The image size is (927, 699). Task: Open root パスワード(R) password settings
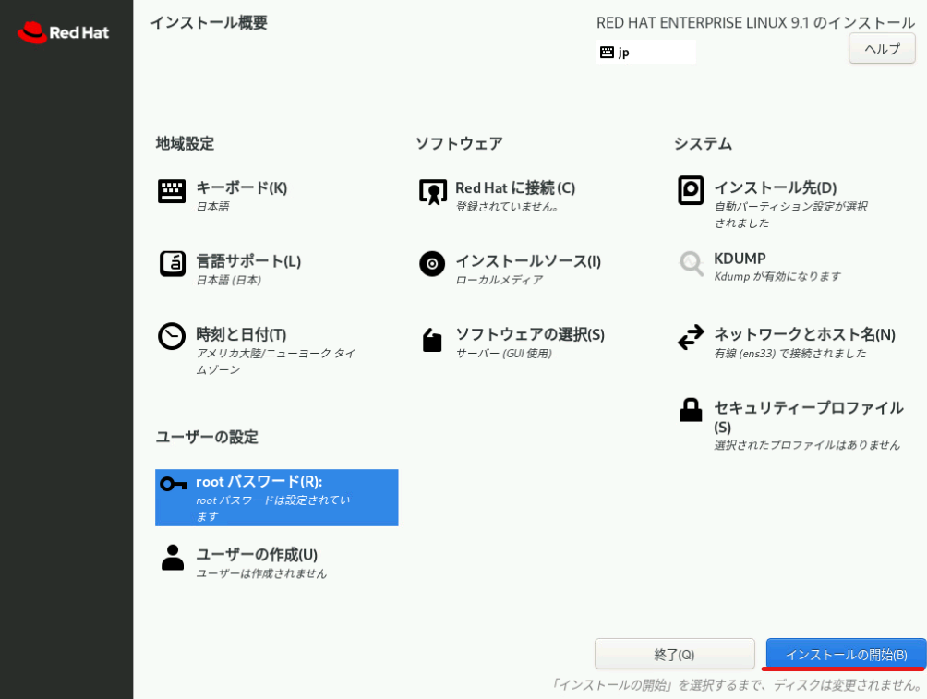[x=277, y=498]
